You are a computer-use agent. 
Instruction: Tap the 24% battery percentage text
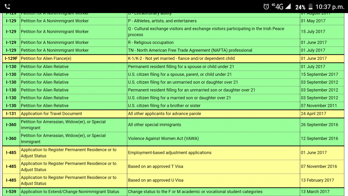pos(300,7)
